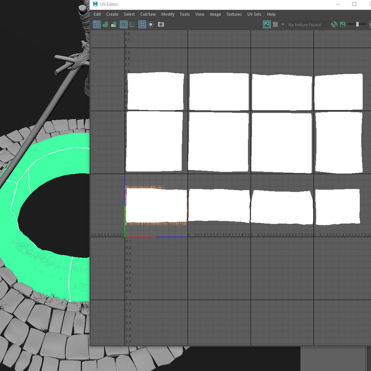Open the Tools menu
This screenshot has height=371, width=371.
[x=184, y=14]
